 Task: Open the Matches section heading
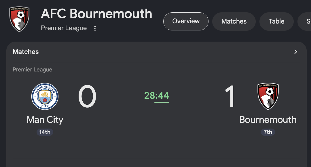point(26,52)
